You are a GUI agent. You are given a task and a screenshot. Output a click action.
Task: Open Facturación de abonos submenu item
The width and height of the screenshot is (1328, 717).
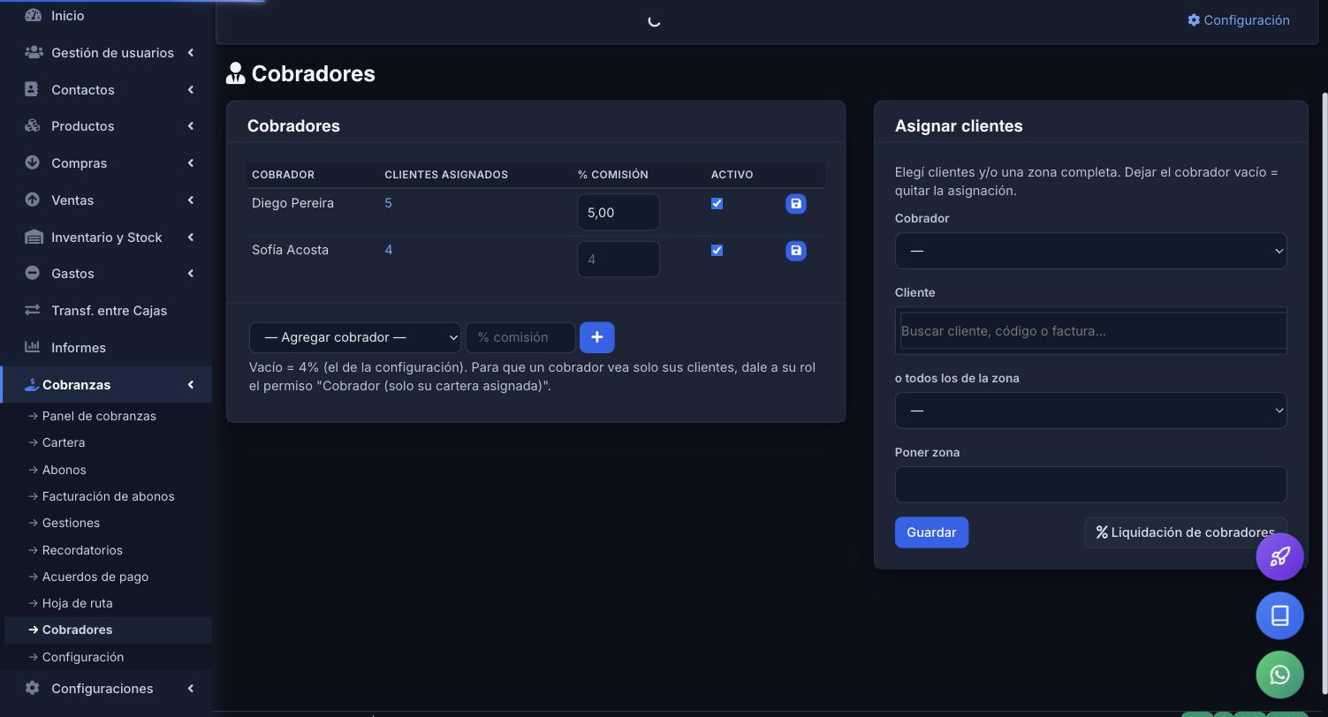point(108,496)
